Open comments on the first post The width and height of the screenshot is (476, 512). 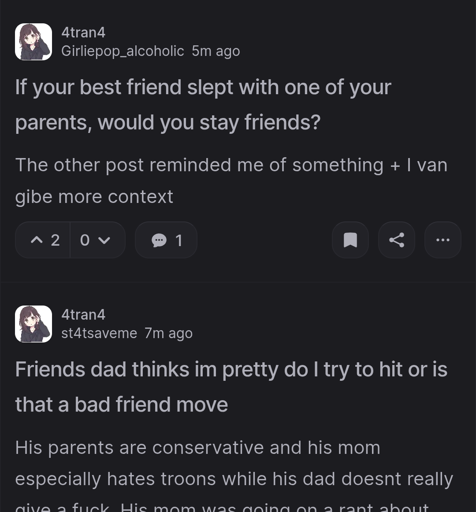[166, 240]
